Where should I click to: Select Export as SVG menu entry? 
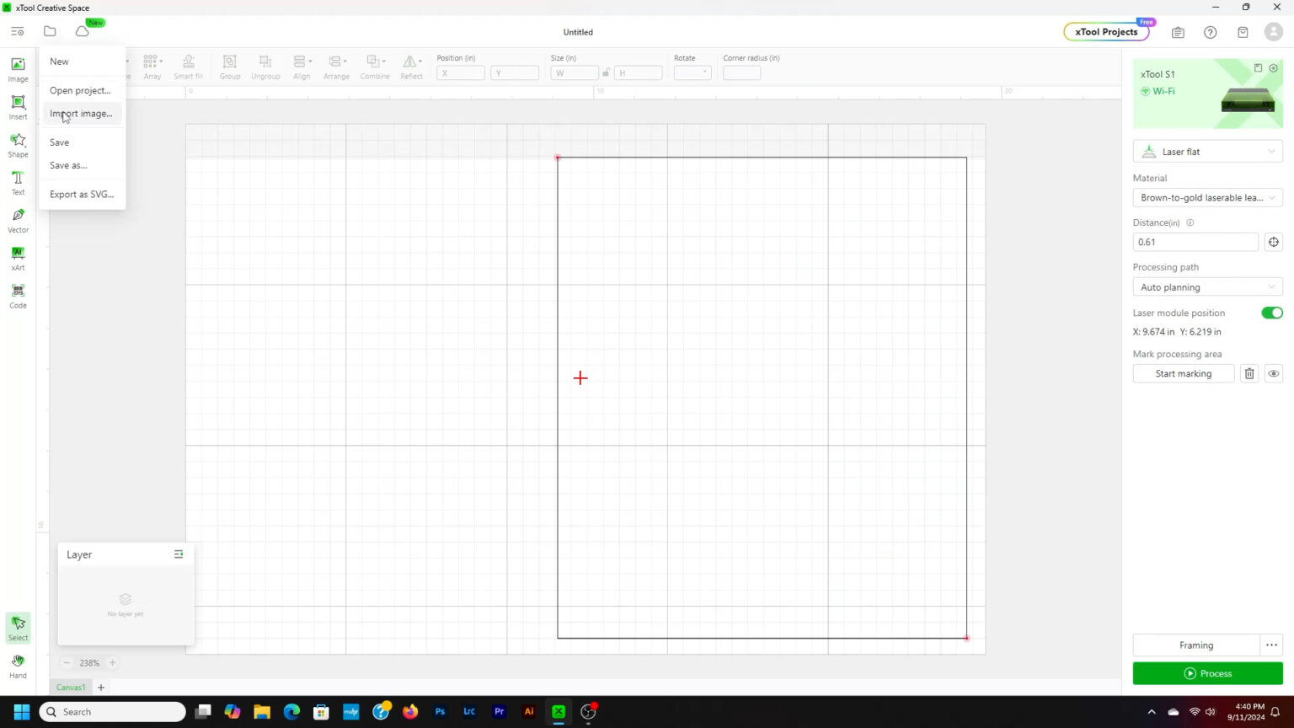point(81,195)
